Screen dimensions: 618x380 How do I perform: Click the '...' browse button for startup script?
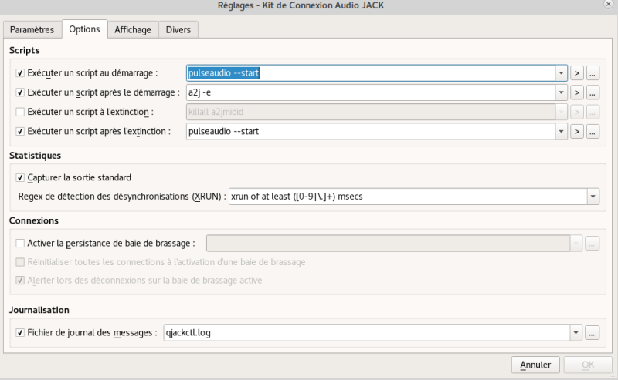tap(593, 73)
